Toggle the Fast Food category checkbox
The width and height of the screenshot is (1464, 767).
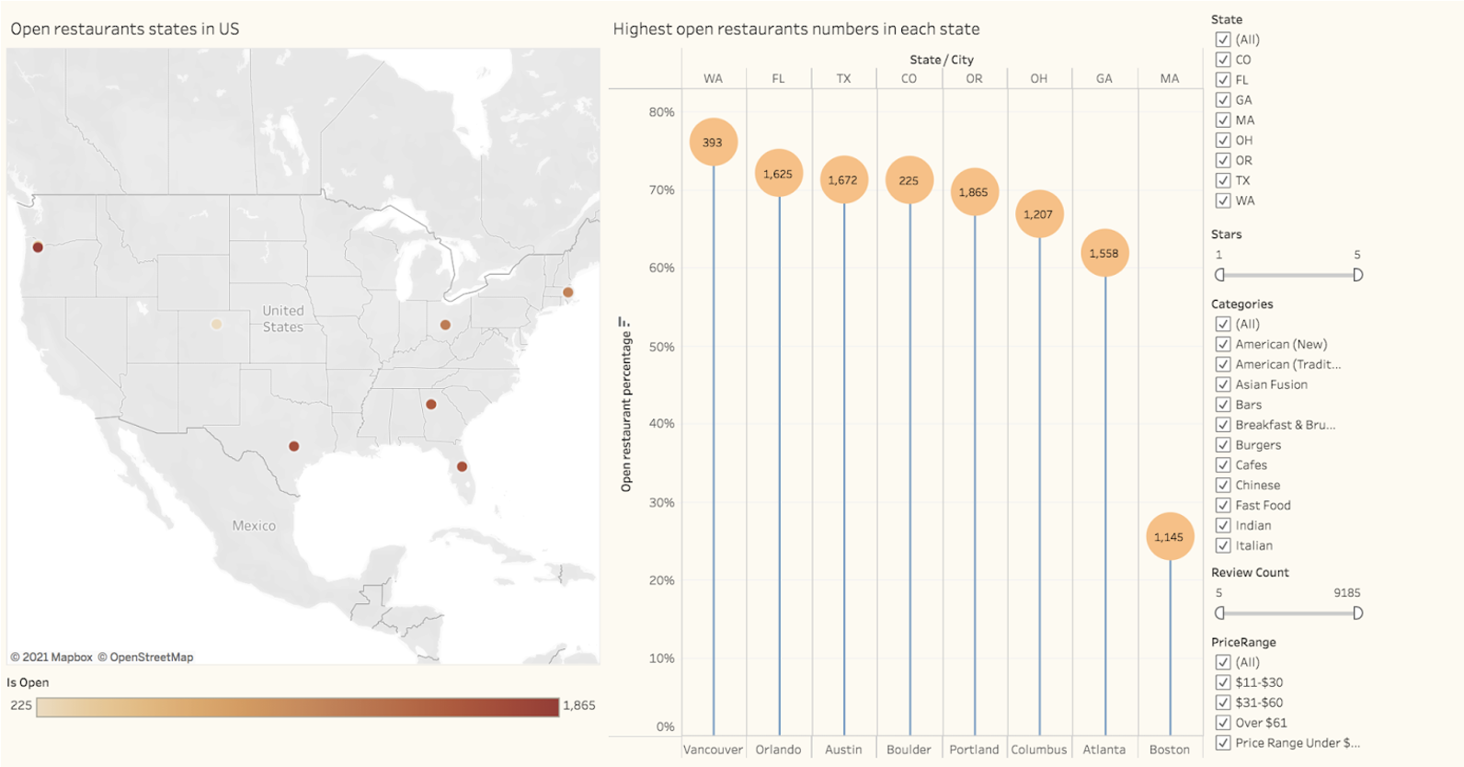point(1223,505)
